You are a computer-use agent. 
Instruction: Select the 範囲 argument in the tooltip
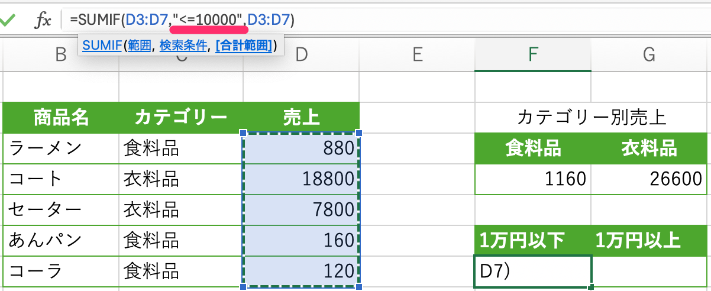click(x=139, y=46)
